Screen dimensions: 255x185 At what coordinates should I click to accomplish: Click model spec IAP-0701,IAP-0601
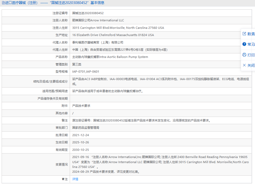[x=86, y=72]
